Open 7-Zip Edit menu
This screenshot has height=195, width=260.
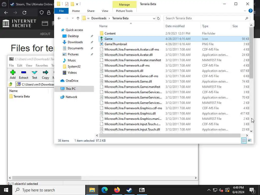tap(20, 66)
